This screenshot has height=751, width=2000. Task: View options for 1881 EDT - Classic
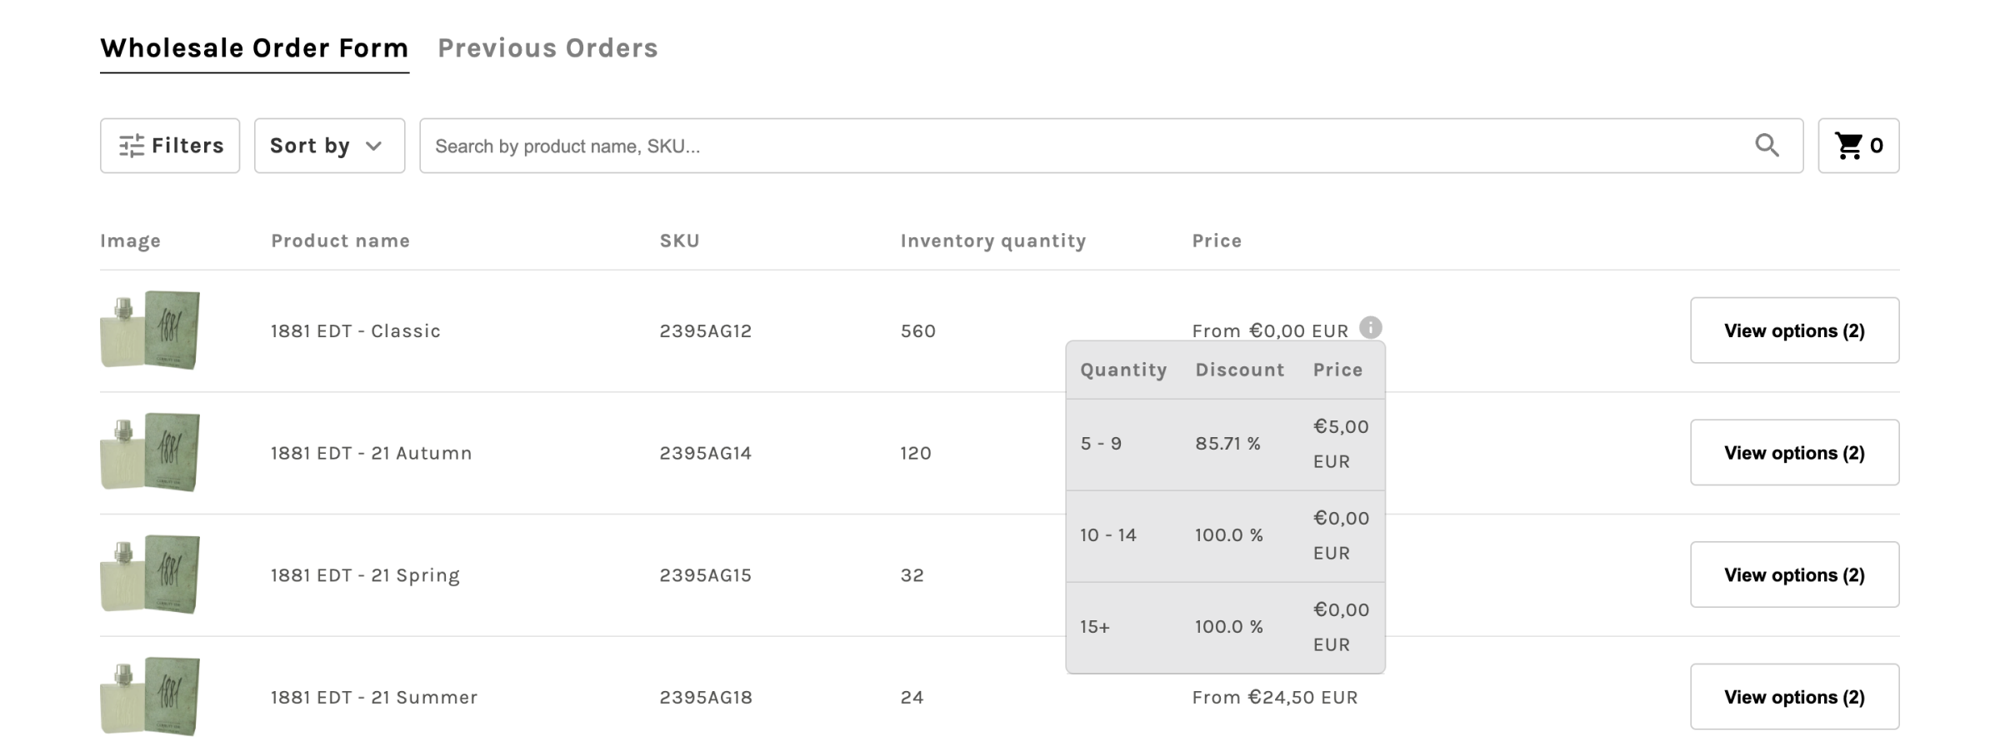click(x=1794, y=331)
